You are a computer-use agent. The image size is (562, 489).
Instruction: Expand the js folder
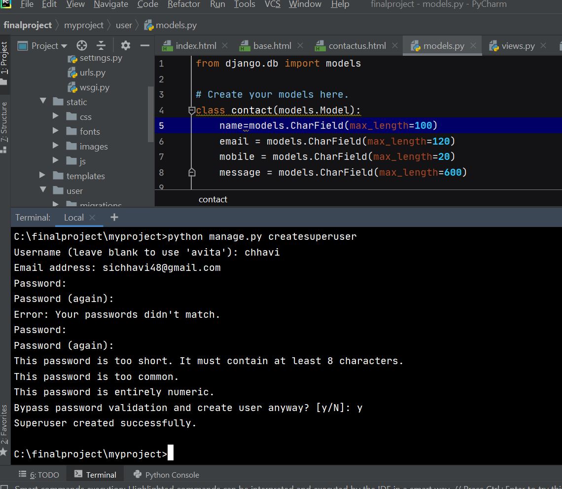click(56, 160)
